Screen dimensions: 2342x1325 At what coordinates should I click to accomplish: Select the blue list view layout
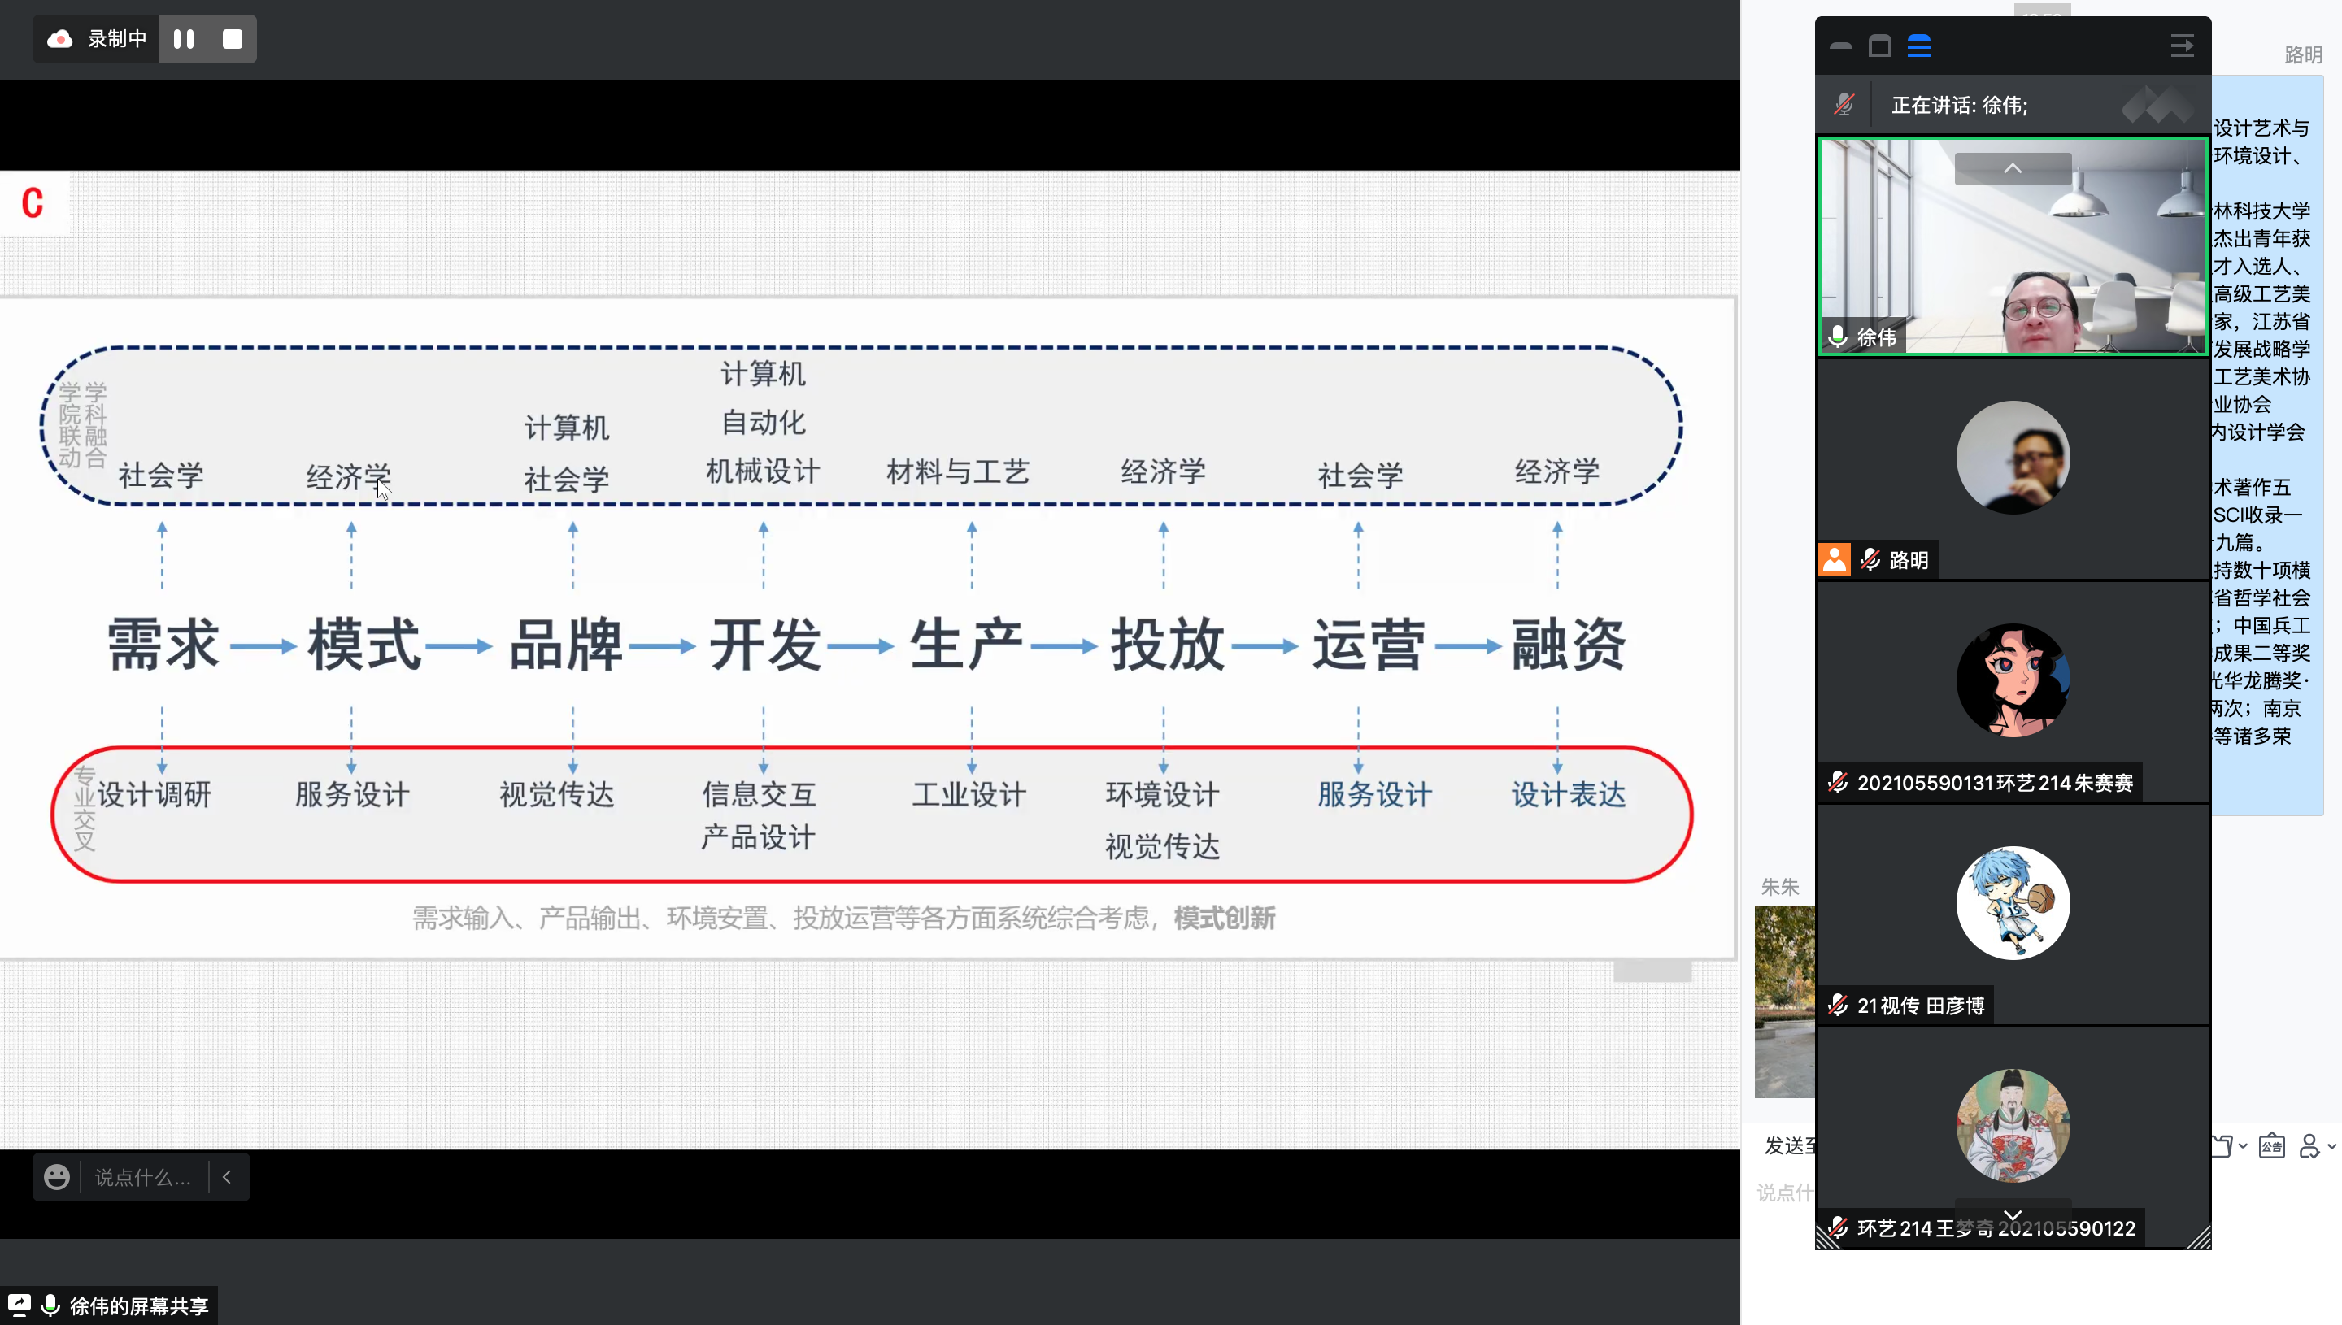[x=1919, y=46]
